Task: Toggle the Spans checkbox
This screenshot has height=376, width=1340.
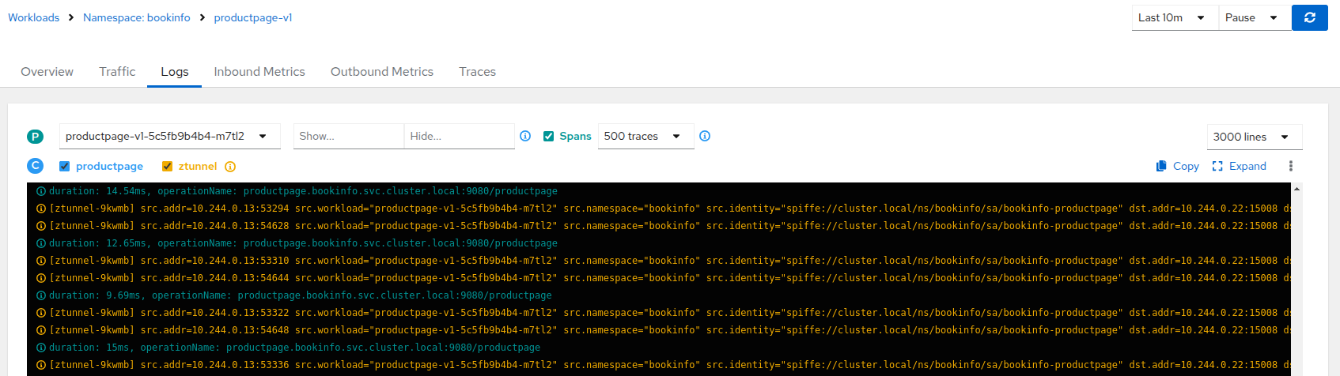Action: 548,136
